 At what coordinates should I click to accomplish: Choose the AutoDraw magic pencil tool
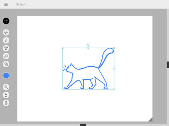(6, 32)
